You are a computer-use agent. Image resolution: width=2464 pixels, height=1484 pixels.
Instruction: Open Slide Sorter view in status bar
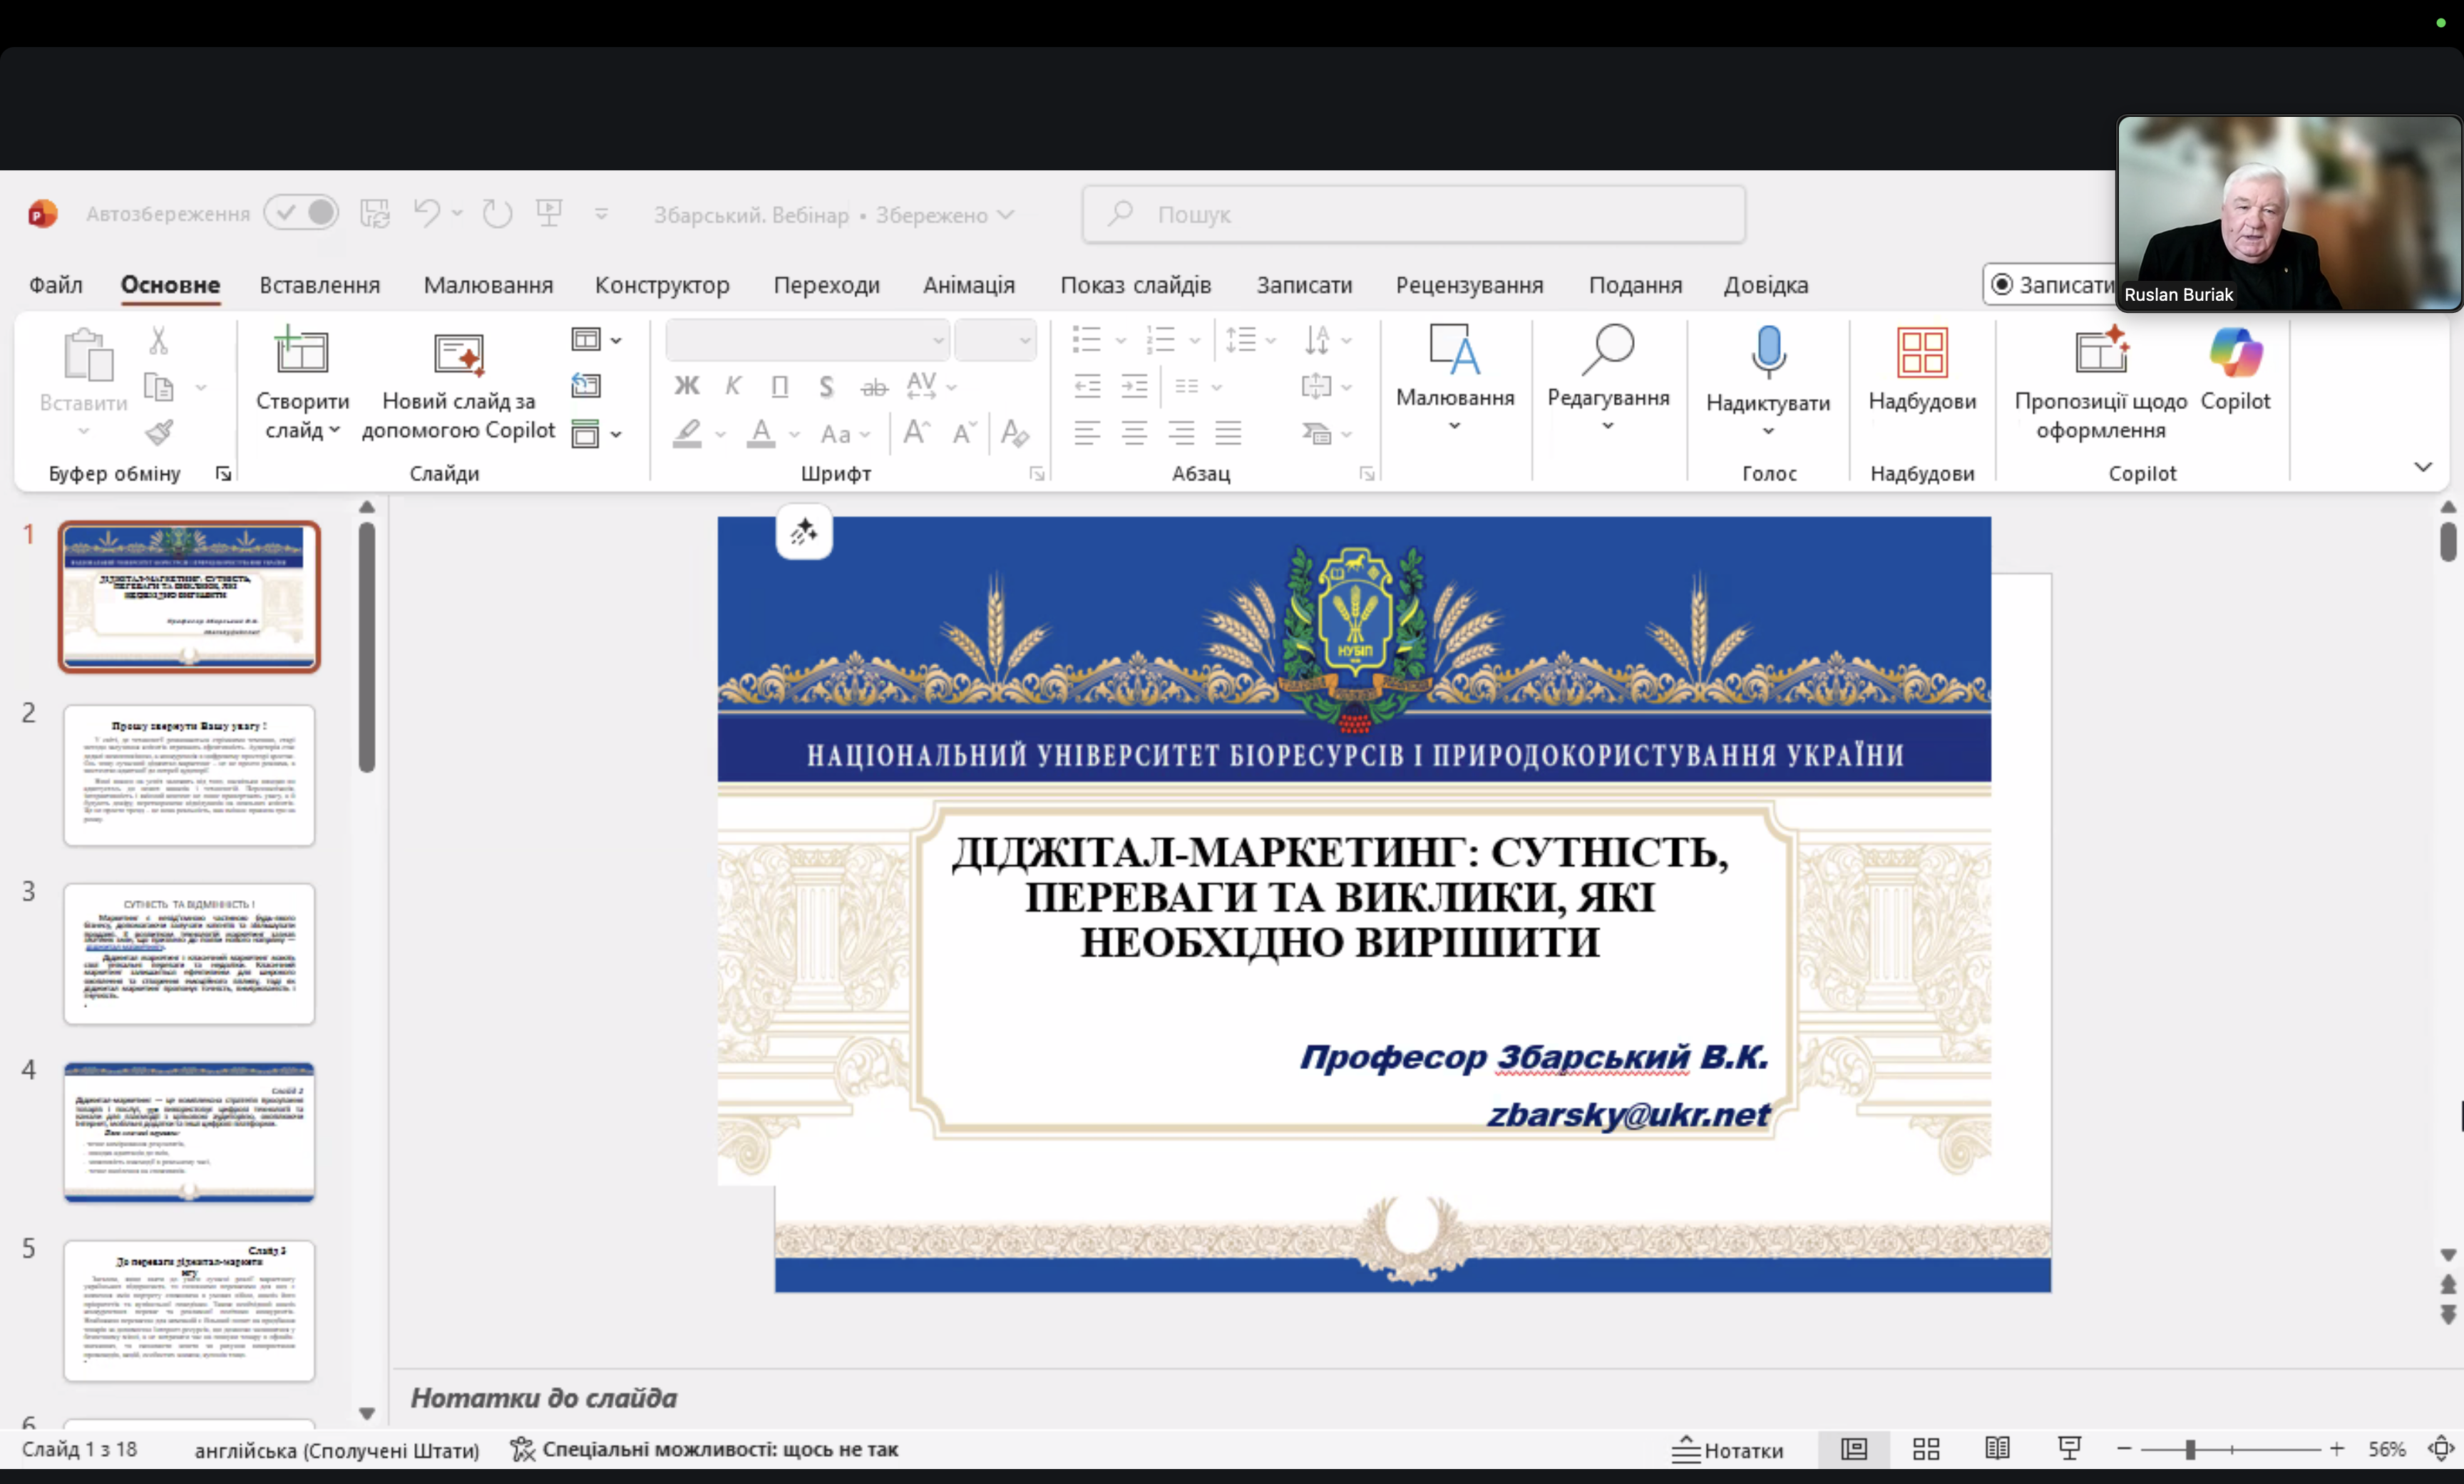pyautogui.click(x=1925, y=1448)
